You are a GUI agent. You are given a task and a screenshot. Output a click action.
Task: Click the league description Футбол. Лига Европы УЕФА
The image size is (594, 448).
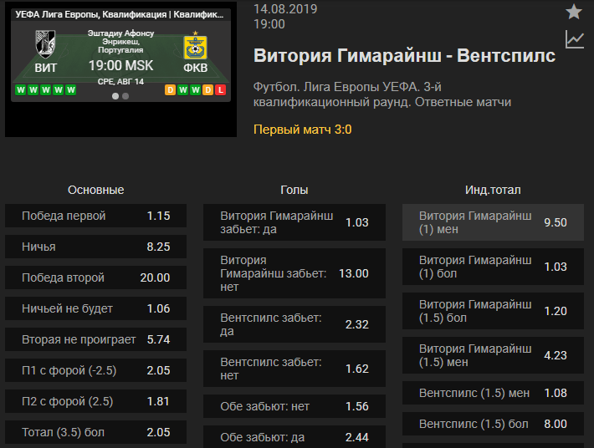[382, 94]
